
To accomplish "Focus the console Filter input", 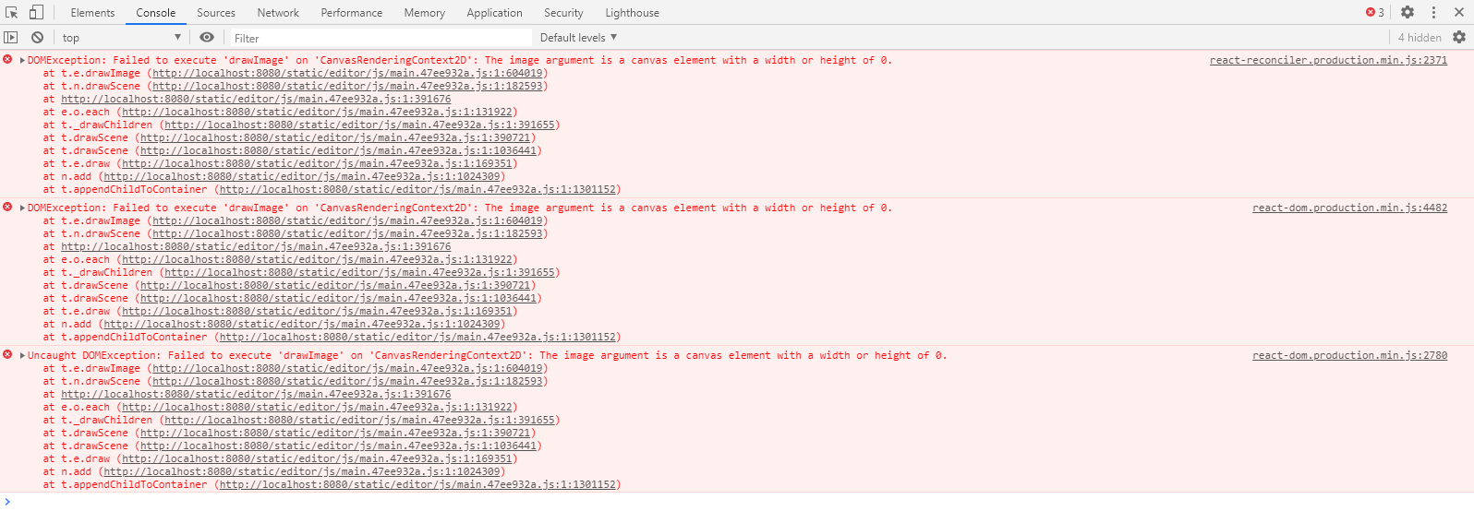I will click(381, 38).
